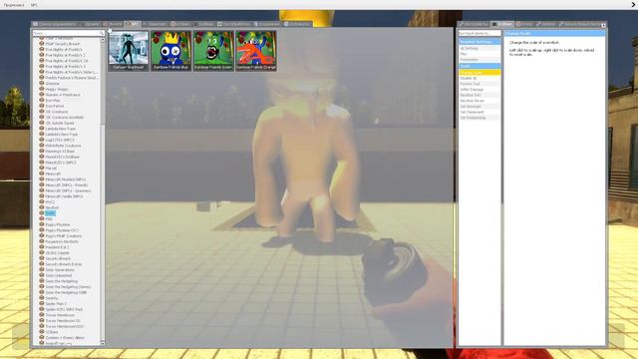Open the Рисование menu in top bar
The width and height of the screenshot is (638, 359).
(14, 5)
